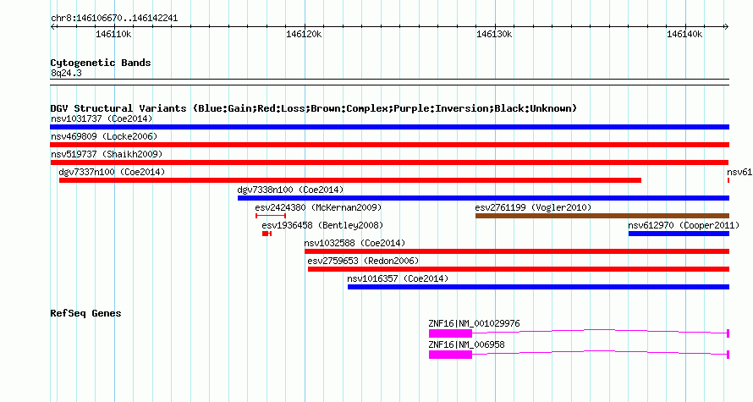Screen dimensions: 753x402
Task: Click the 146140k ruler tick label
Action: tap(684, 34)
